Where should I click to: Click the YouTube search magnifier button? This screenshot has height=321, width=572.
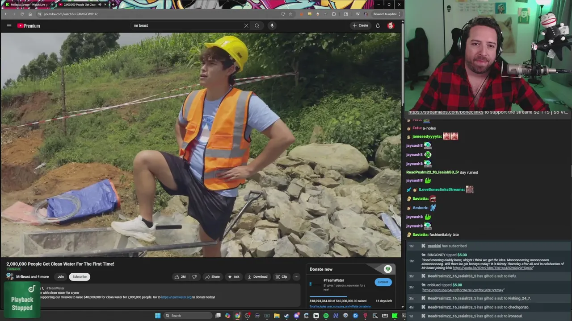click(x=257, y=25)
